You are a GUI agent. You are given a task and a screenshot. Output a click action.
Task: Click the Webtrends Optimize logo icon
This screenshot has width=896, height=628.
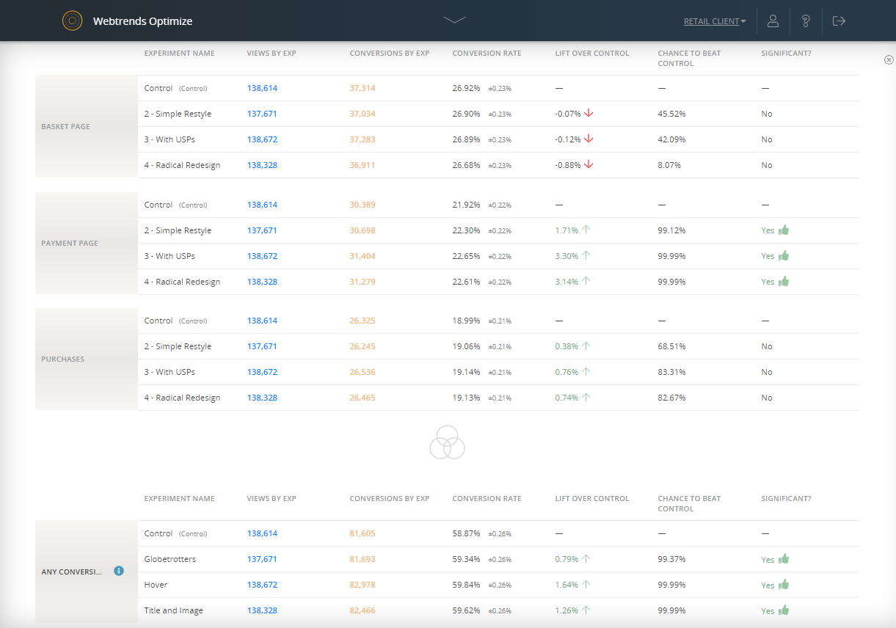72,21
